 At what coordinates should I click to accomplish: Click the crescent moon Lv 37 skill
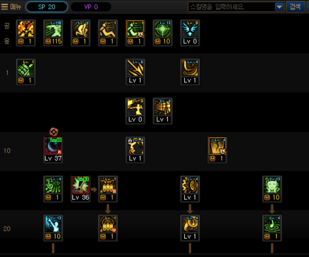coord(53,150)
